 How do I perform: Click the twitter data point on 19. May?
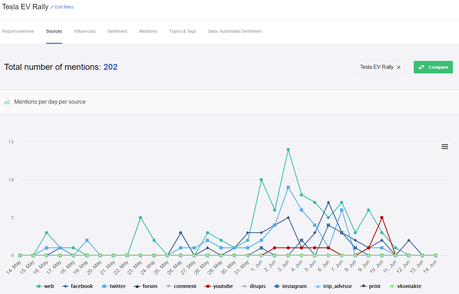(x=87, y=240)
